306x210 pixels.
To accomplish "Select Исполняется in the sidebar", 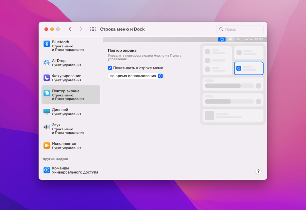I will [x=71, y=145].
